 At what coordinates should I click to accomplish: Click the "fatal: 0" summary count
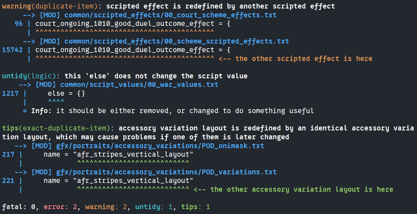coord(19,207)
